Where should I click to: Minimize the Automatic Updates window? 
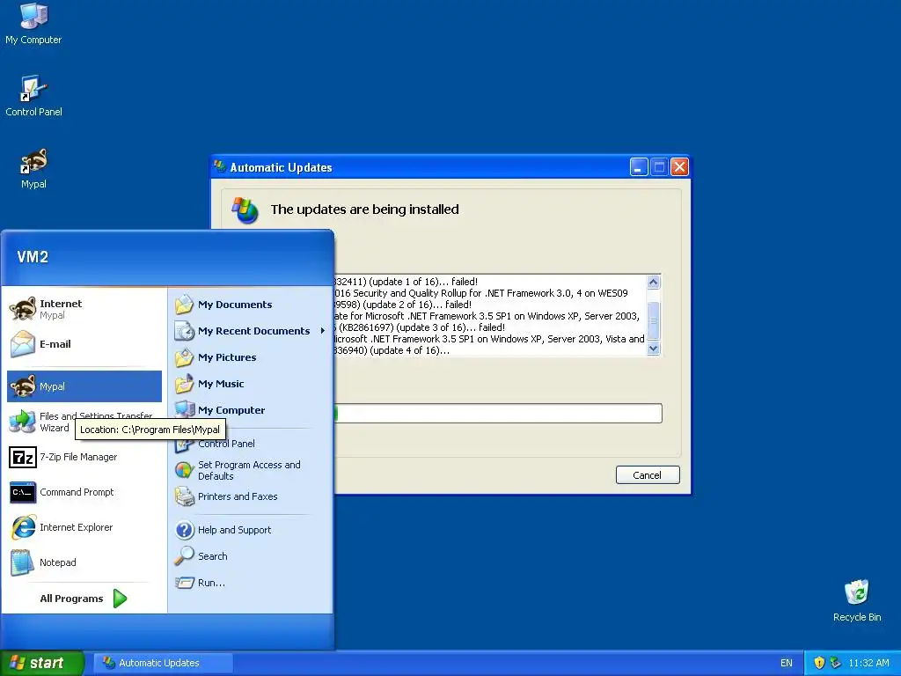639,167
